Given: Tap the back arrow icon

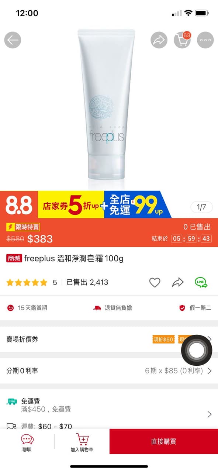Looking at the screenshot, I should pos(13,40).
